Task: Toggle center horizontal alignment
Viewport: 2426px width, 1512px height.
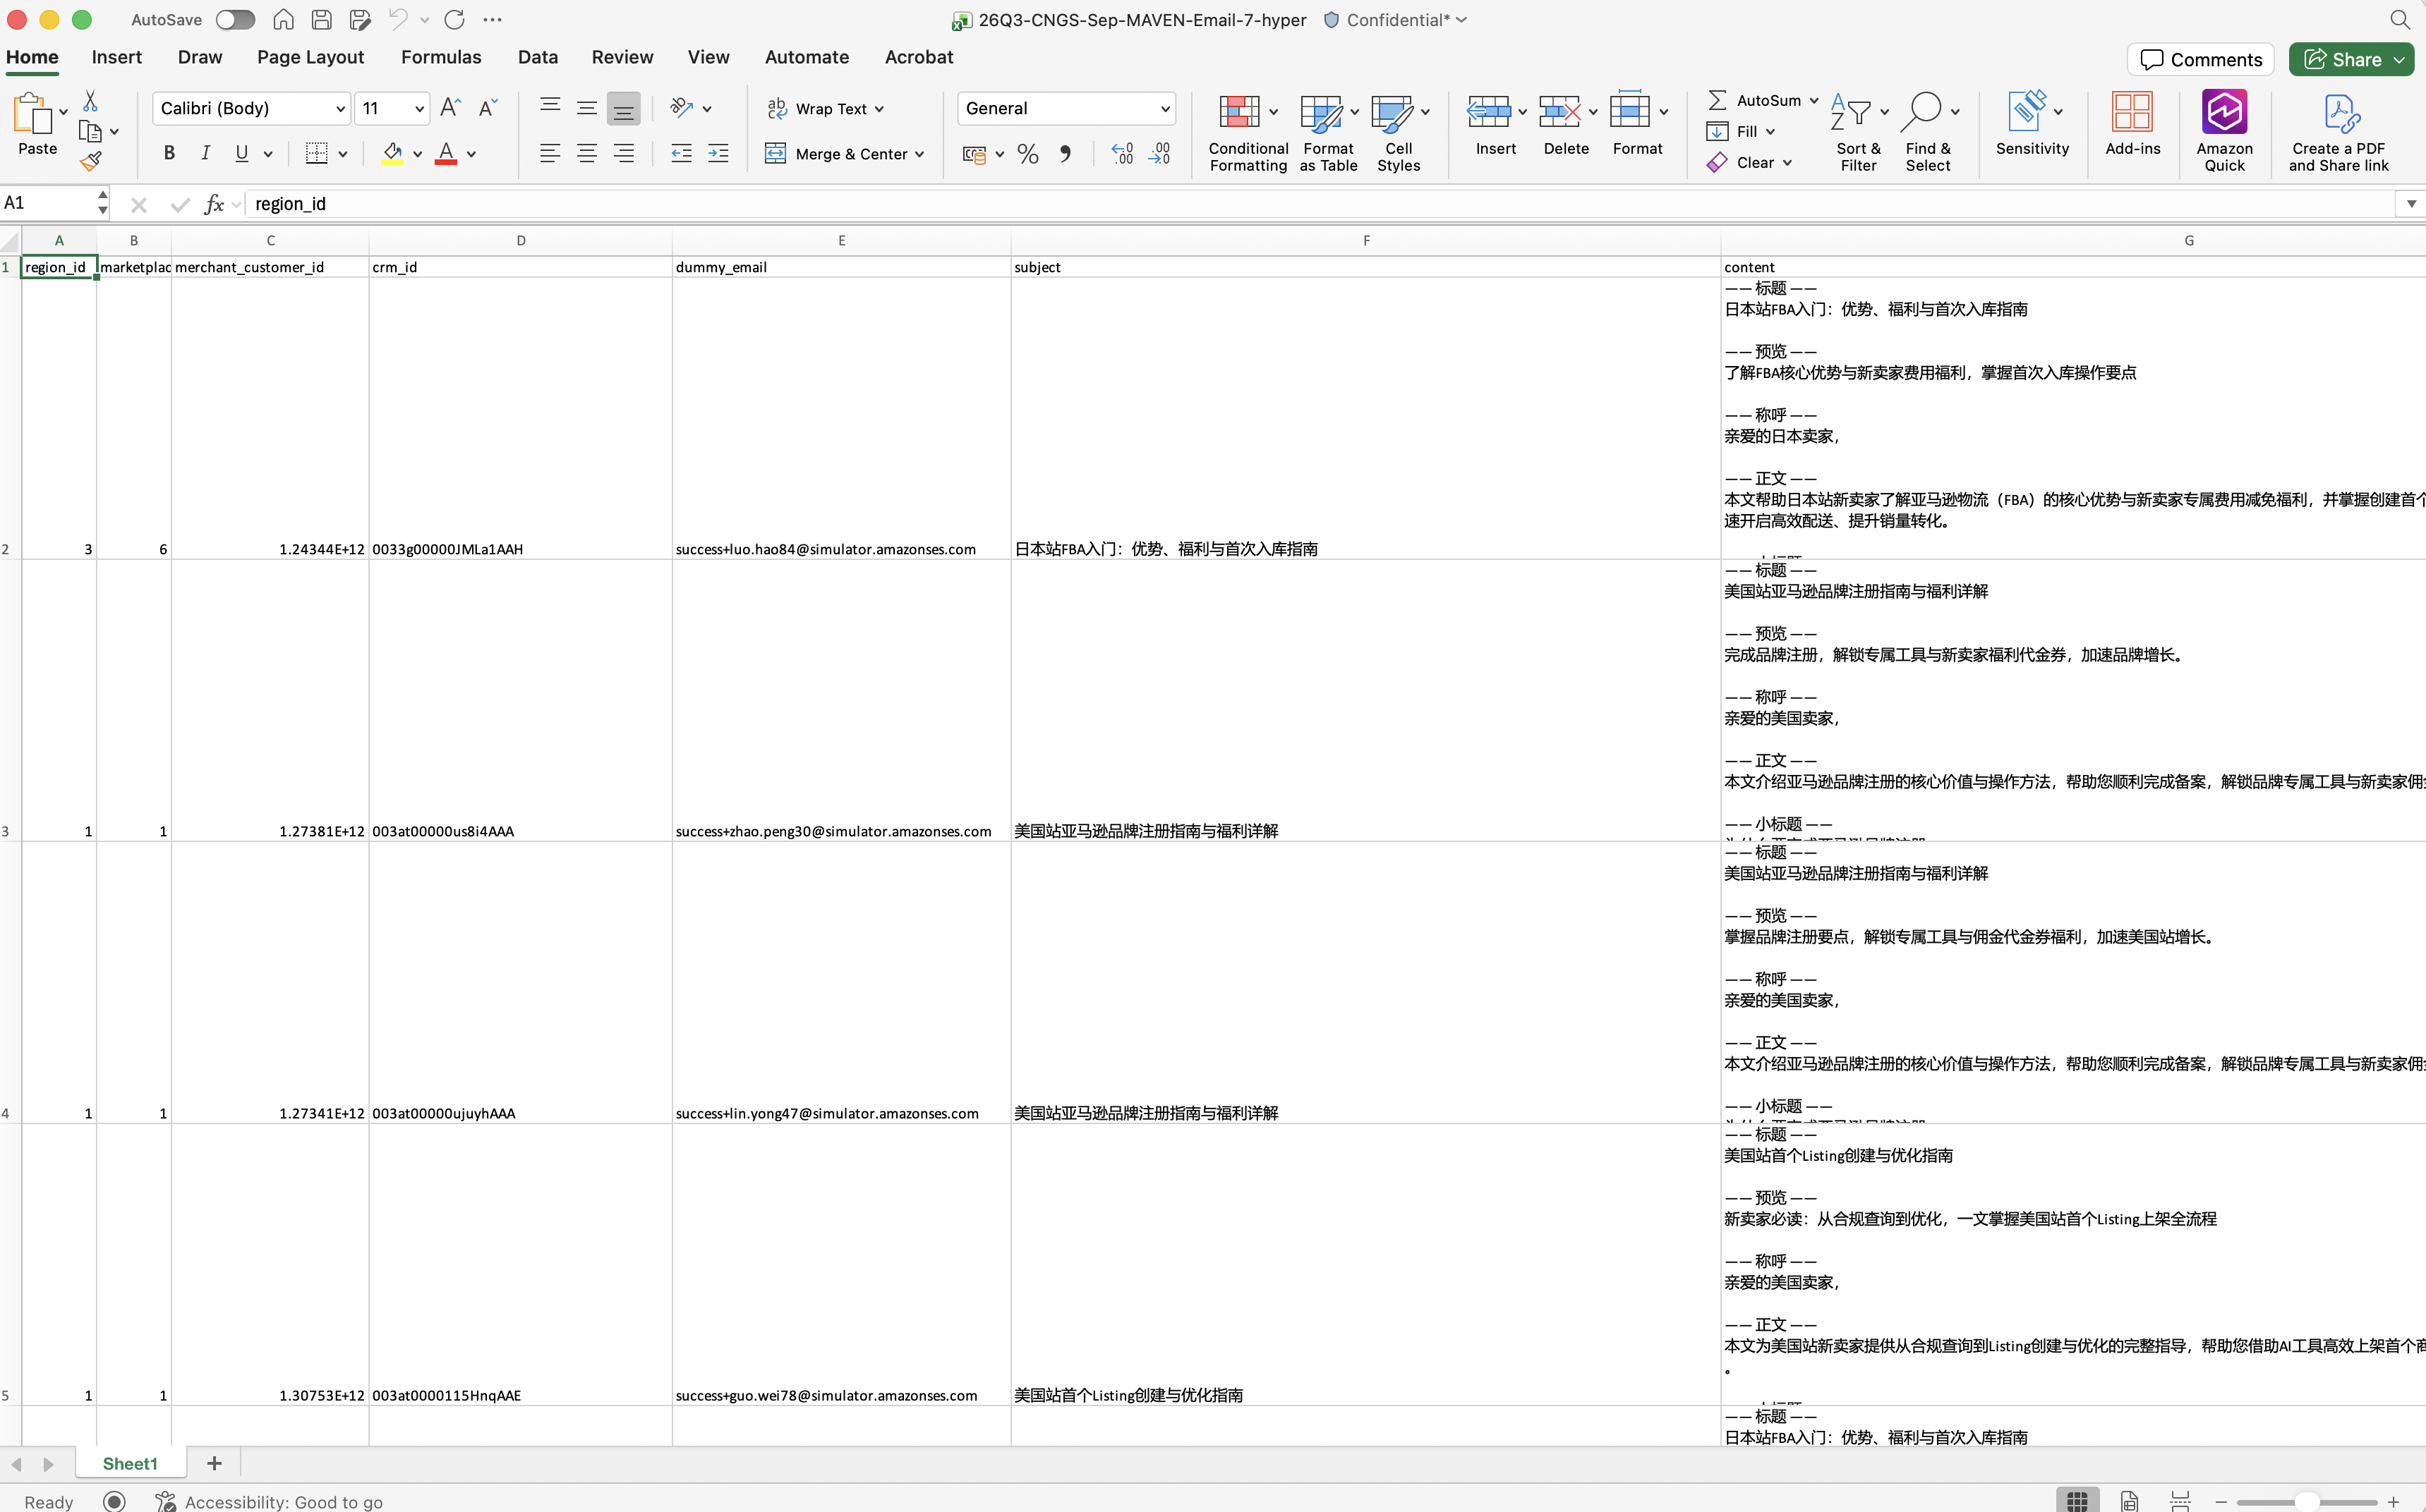Action: click(x=586, y=153)
